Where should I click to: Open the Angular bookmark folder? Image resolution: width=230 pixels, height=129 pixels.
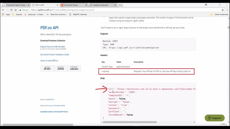click(17, 14)
